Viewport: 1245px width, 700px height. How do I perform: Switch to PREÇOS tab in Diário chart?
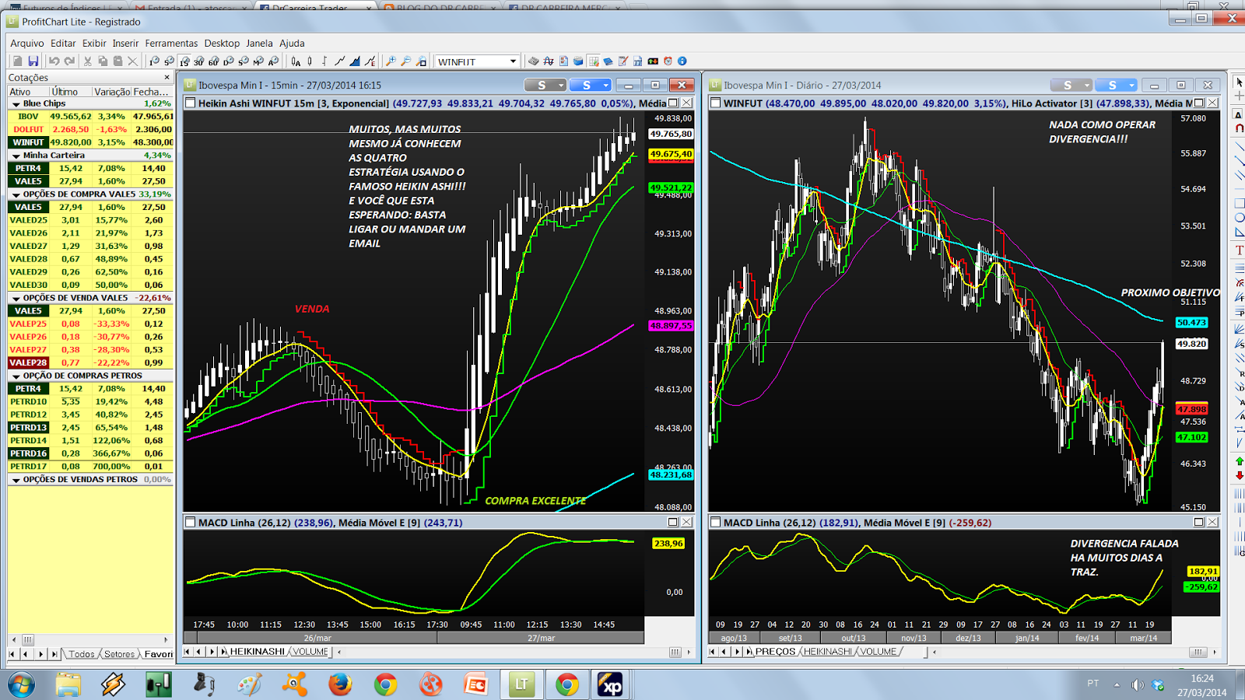[775, 652]
